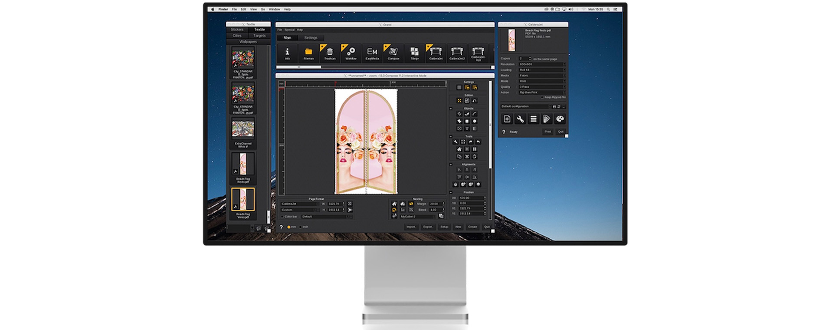Click the Create button in Compose
Screen dimensions: 833x330
pyautogui.click(x=472, y=227)
